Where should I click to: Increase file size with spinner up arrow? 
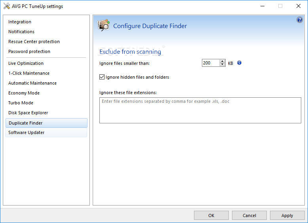click(222, 61)
